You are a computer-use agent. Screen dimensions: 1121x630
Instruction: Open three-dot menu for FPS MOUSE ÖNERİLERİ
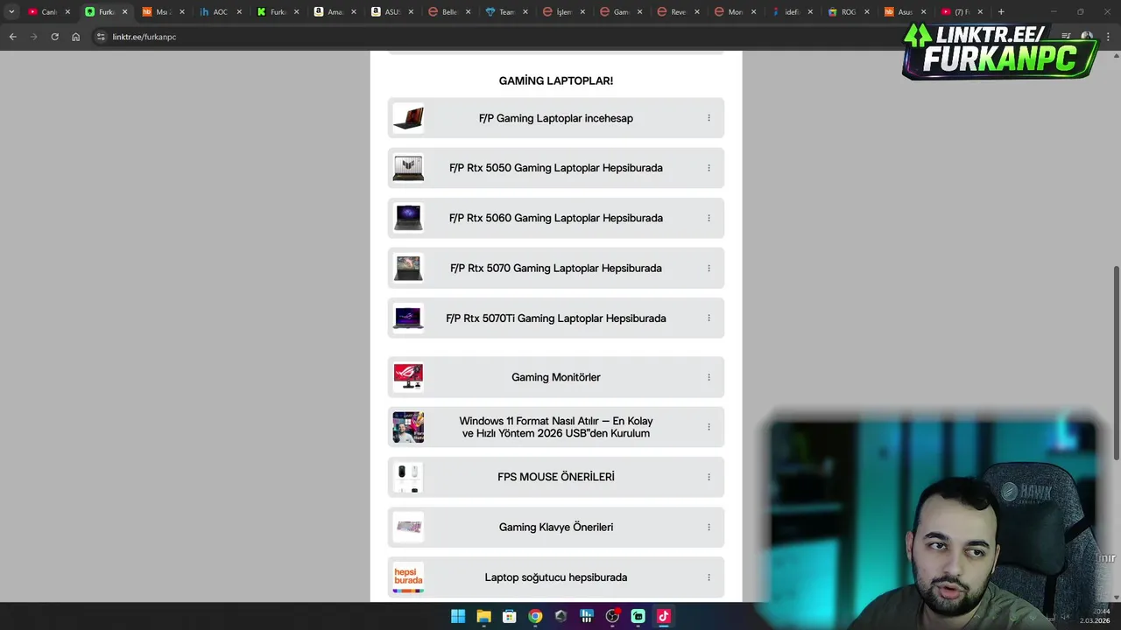pyautogui.click(x=709, y=477)
